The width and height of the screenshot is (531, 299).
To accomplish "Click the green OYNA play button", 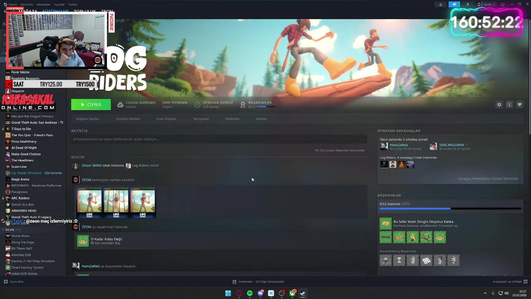I will (91, 105).
